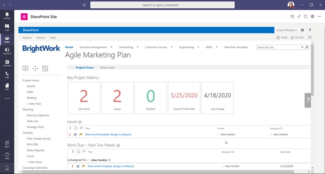Viewport: 325px width, 174px height.
Task: Open the tab's more options ellipsis
Action: tap(319, 17)
